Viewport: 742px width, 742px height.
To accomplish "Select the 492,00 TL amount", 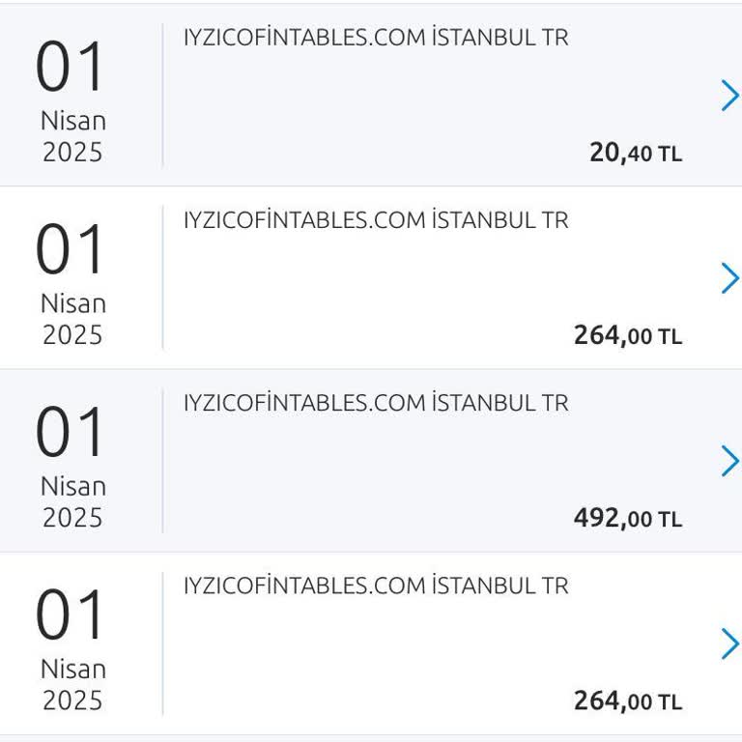I will point(627,518).
